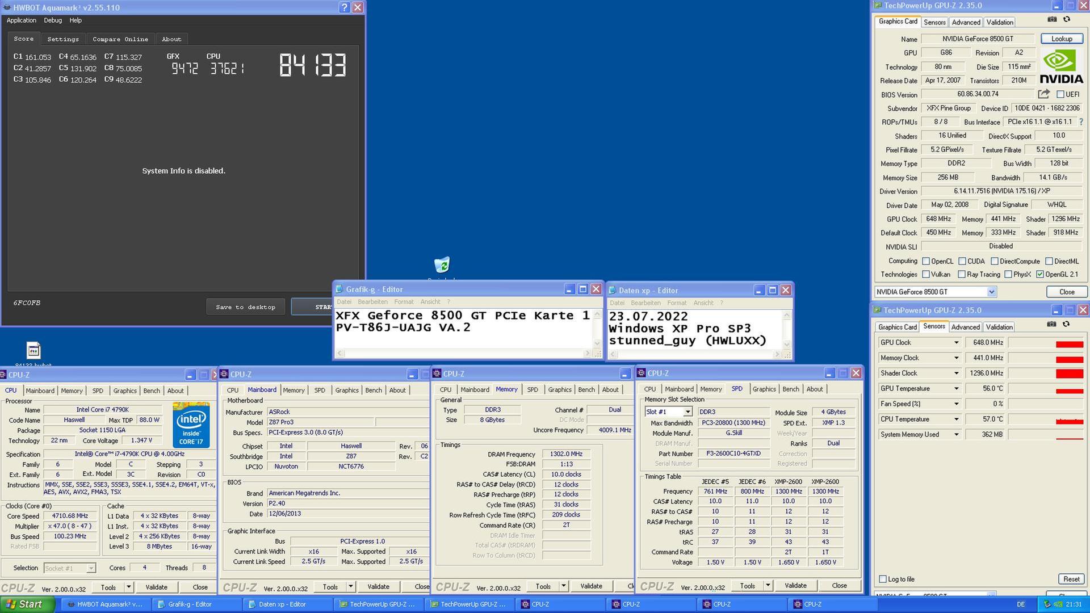Toggle the Ray Tracing checkbox
Screen dimensions: 1090x613
tap(961, 275)
